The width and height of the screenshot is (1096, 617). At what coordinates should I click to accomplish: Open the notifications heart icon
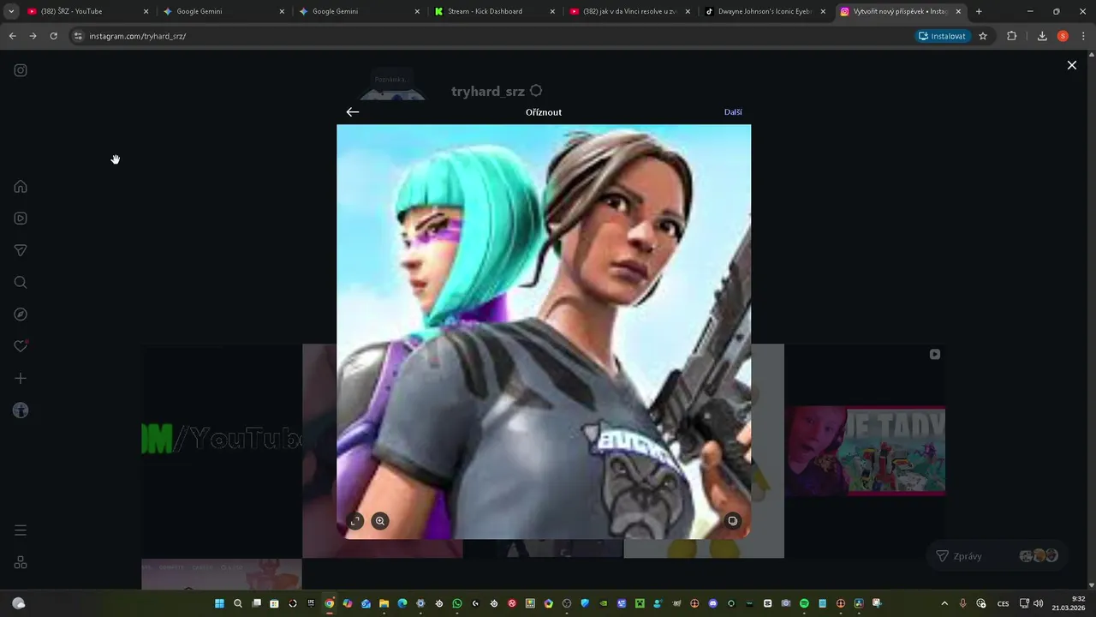[21, 346]
